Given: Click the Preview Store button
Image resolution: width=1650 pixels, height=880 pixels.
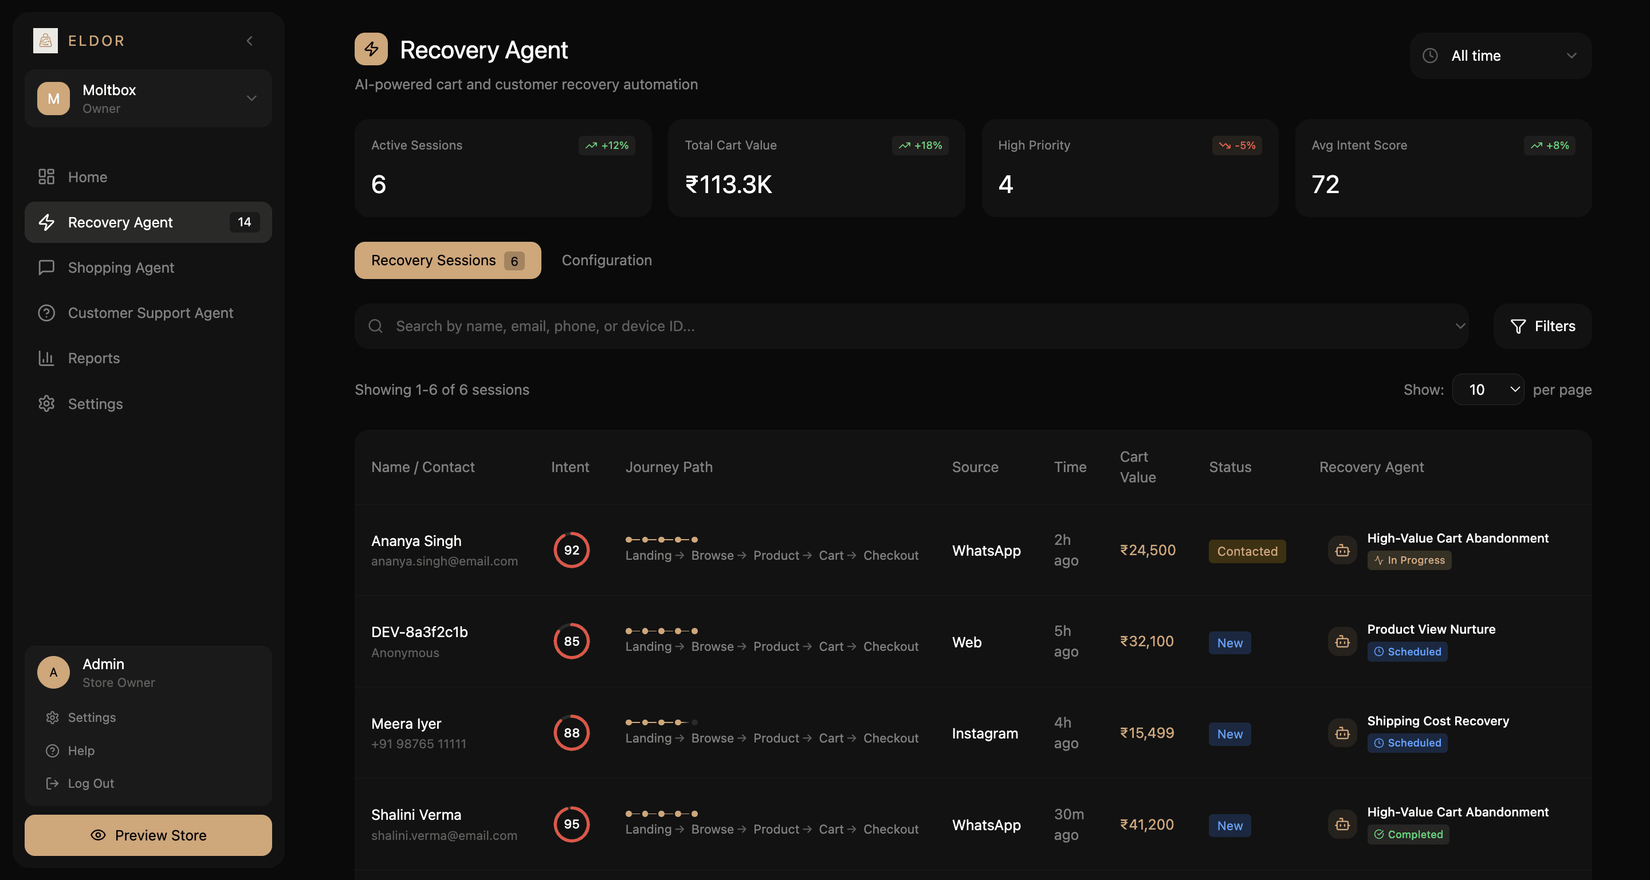Looking at the screenshot, I should point(148,835).
